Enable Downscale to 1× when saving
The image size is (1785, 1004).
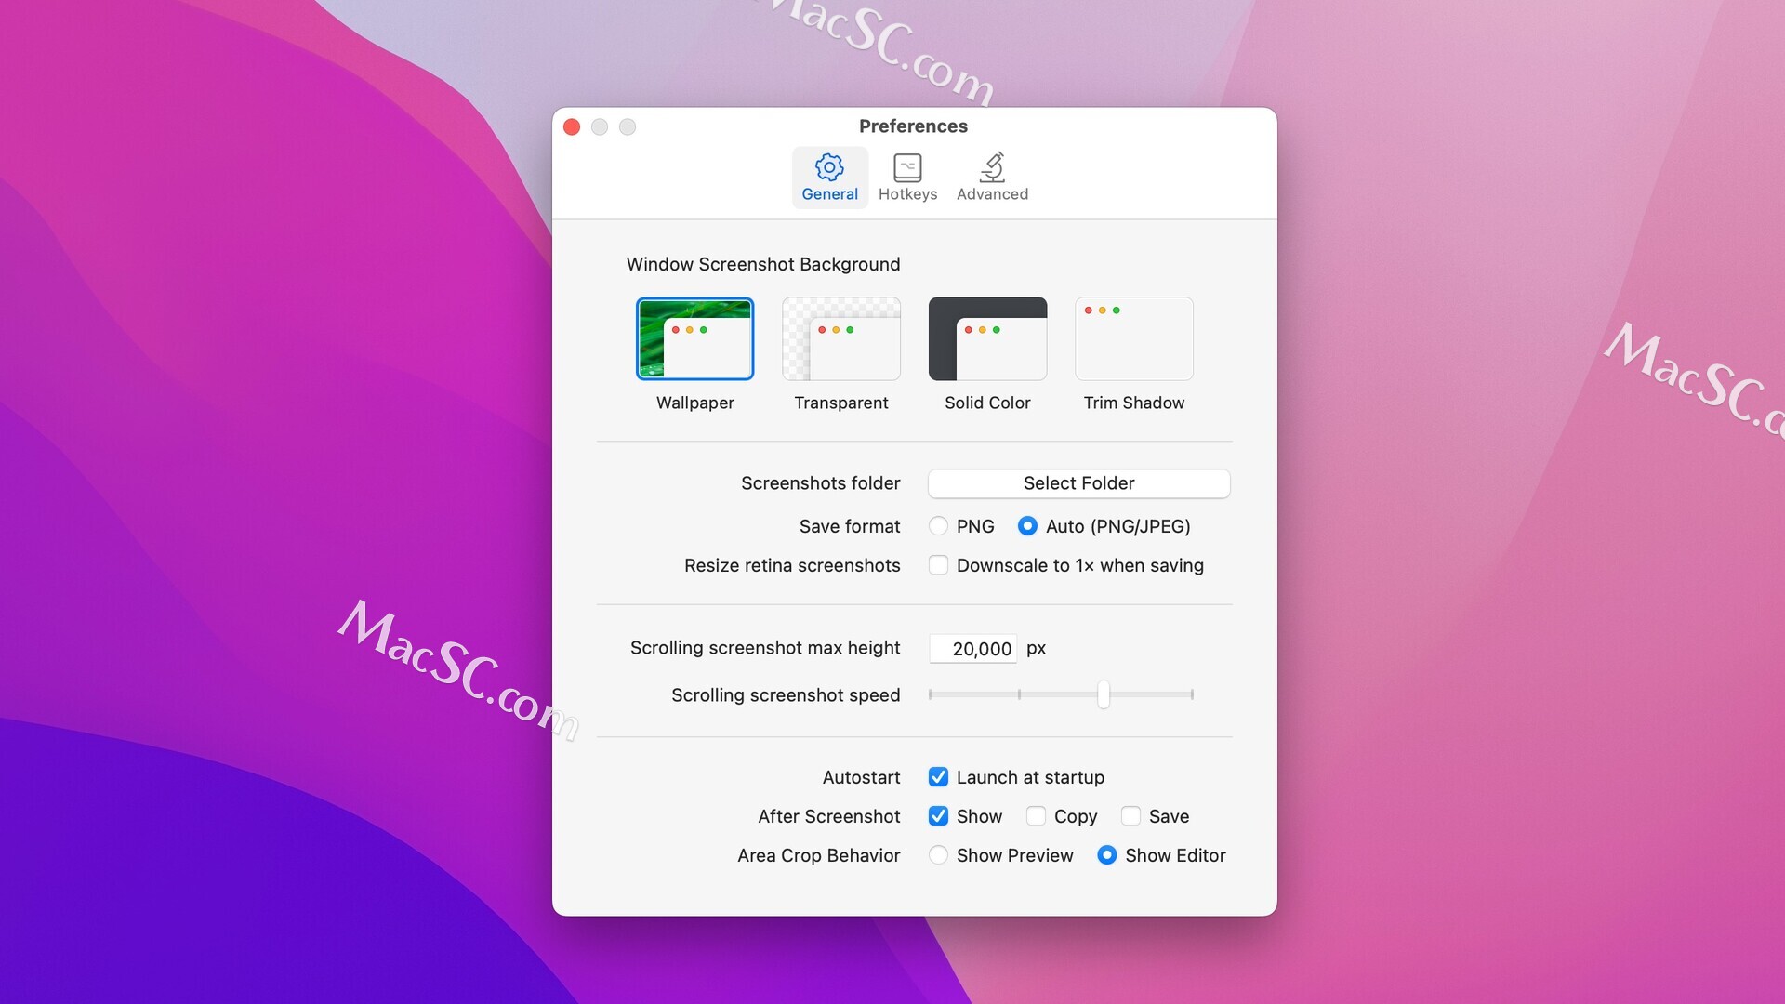click(x=938, y=565)
